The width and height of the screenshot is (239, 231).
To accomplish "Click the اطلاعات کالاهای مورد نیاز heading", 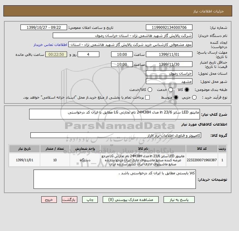I will pyautogui.click(x=204, y=124).
